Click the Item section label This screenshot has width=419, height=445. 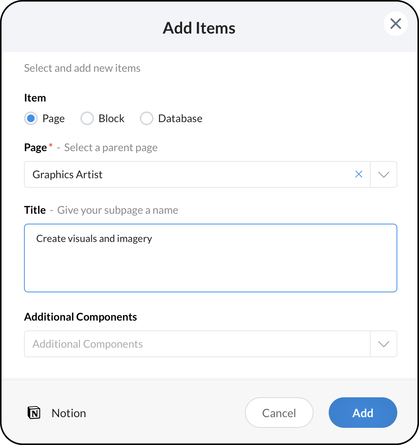[x=35, y=98]
